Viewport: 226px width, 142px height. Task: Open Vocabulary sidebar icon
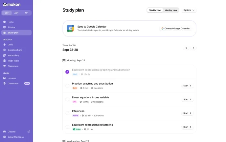pyautogui.click(x=5, y=55)
